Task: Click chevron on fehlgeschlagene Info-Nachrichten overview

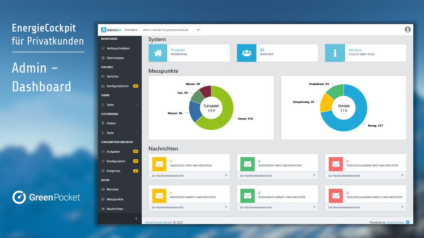Action: tap(402, 175)
